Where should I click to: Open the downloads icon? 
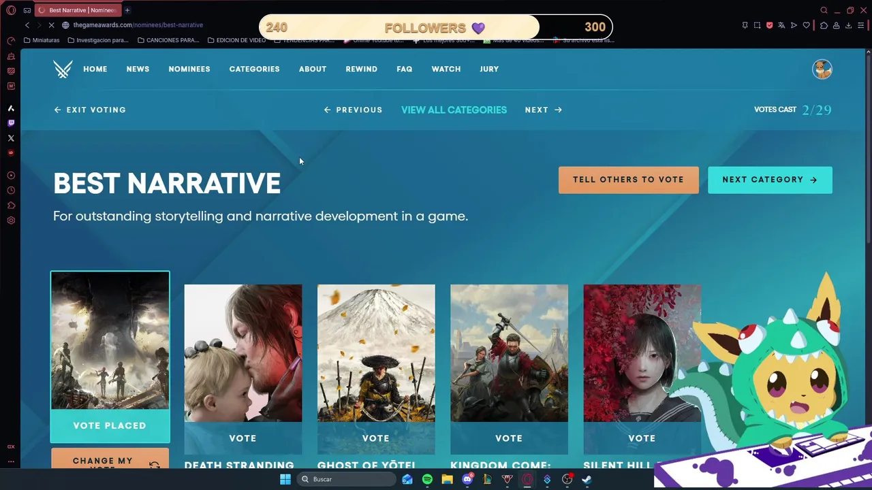(x=848, y=25)
